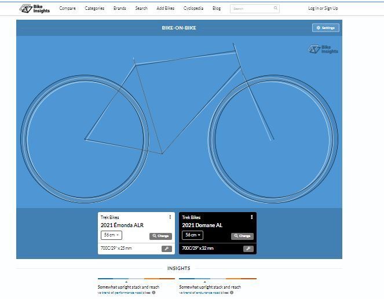Open the Search nav item
384x299 pixels.
[x=141, y=8]
